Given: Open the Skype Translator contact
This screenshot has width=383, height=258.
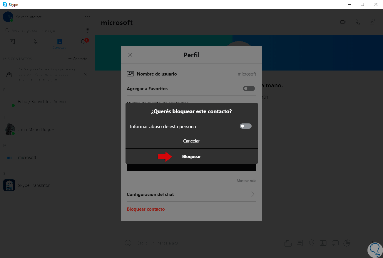Looking at the screenshot, I should 47,185.
